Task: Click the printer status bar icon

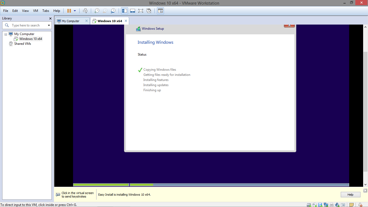Action: tap(332, 205)
